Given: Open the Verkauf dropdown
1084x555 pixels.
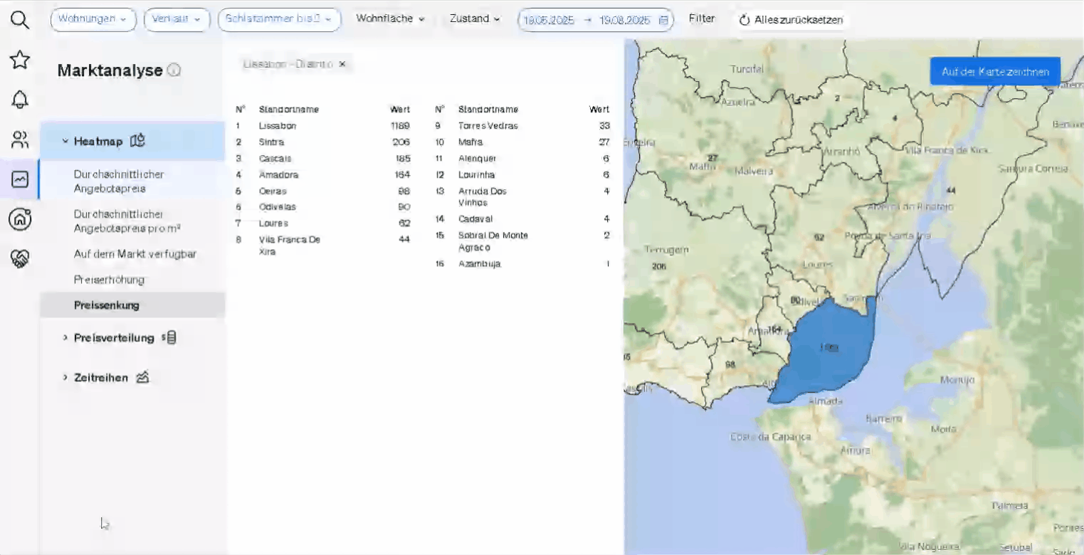Looking at the screenshot, I should click(x=177, y=19).
